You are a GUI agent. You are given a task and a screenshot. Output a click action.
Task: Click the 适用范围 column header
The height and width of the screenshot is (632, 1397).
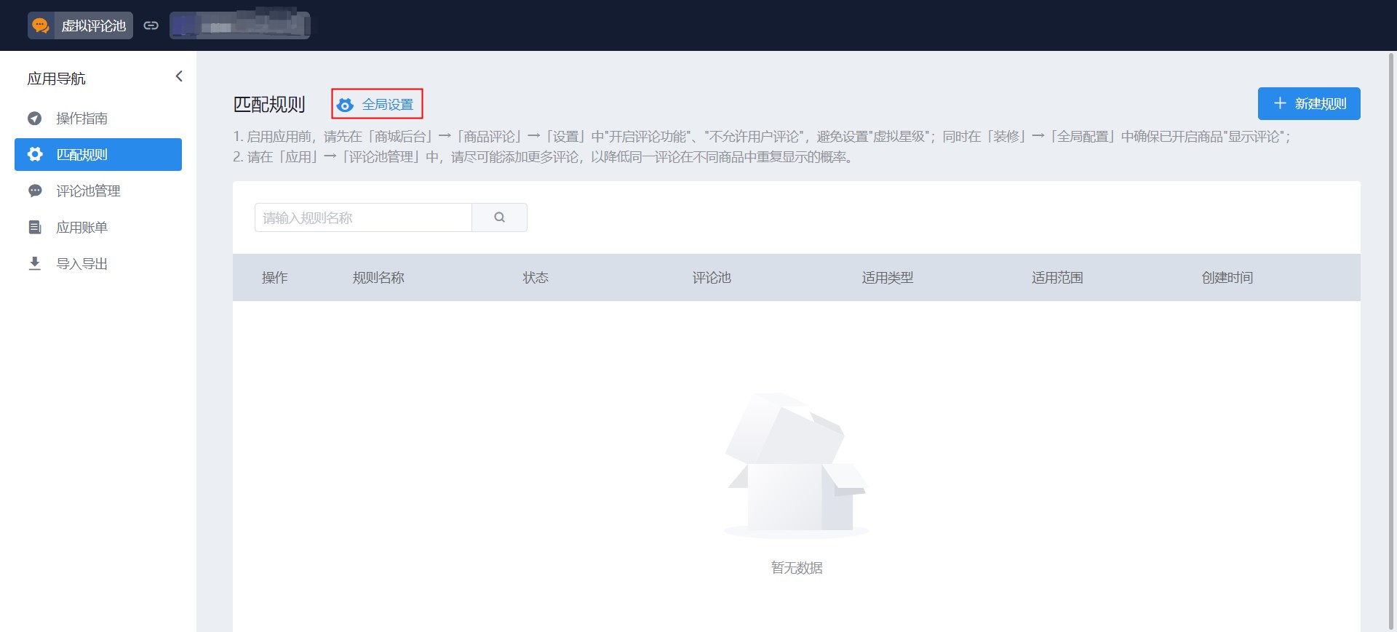[1057, 278]
